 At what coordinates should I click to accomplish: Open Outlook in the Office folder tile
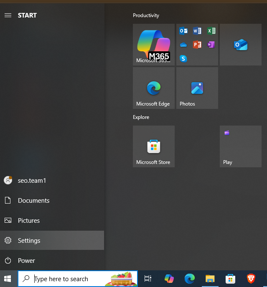(x=183, y=30)
